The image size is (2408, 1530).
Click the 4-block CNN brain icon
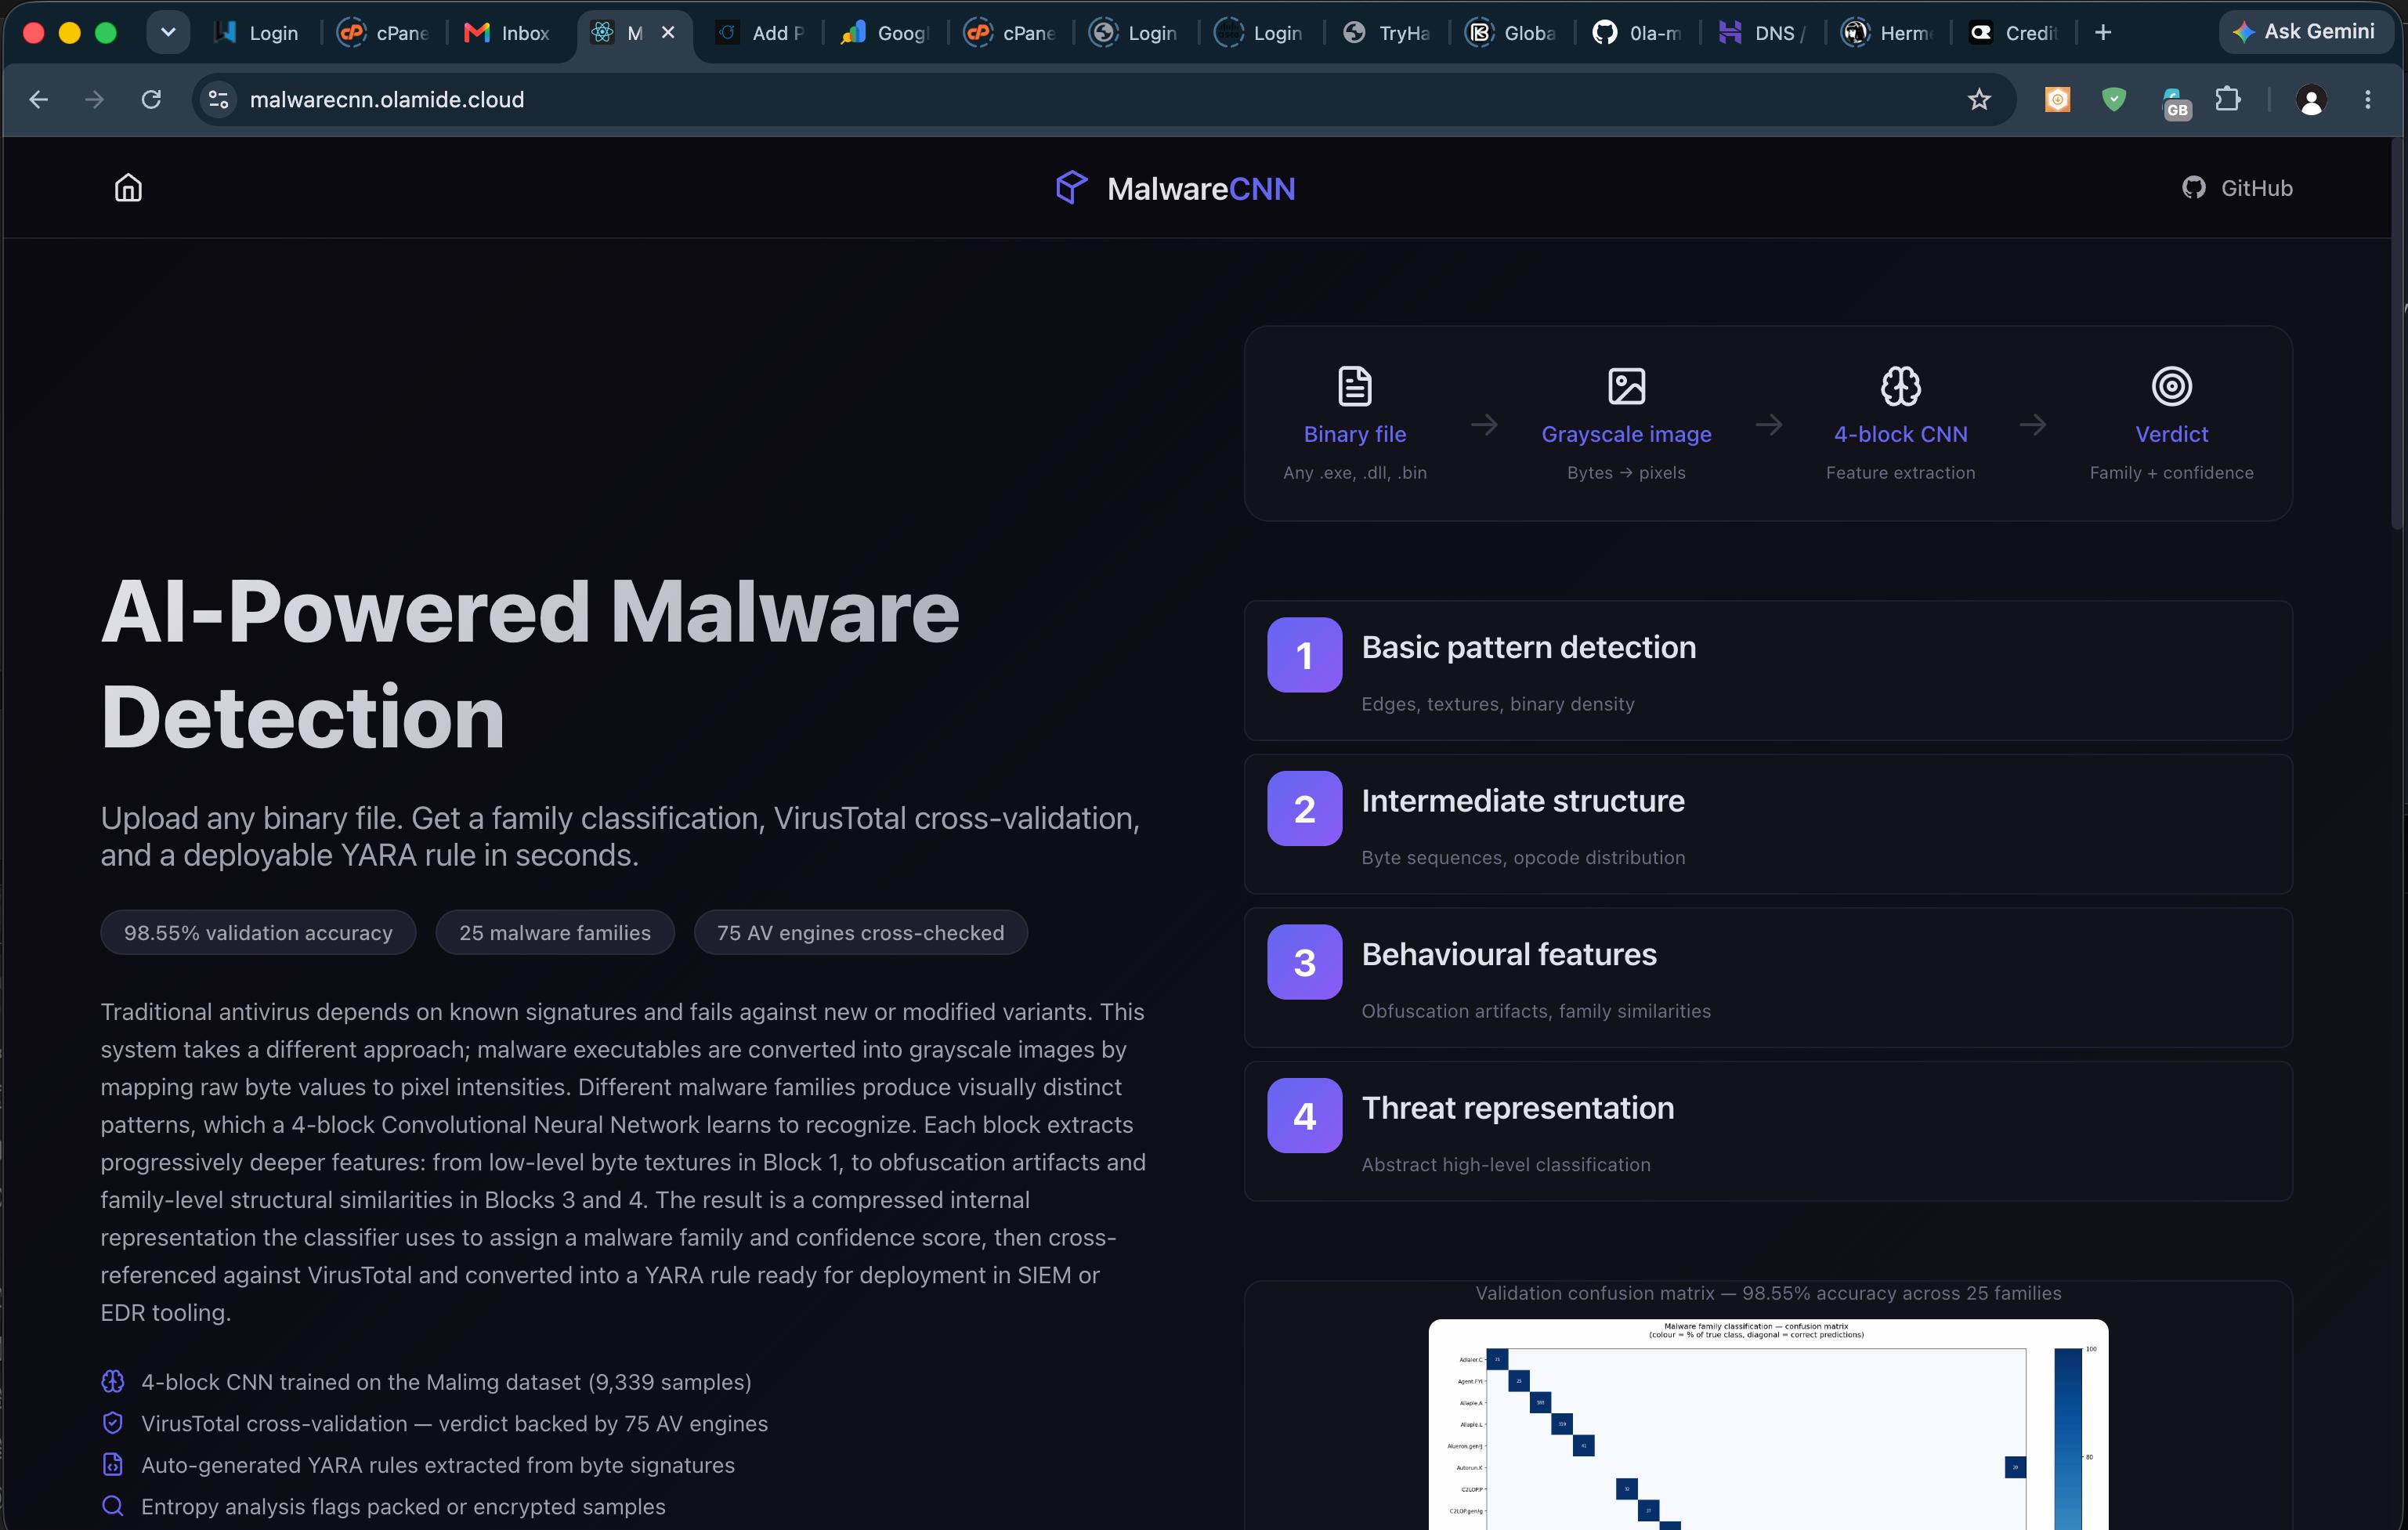(1900, 386)
